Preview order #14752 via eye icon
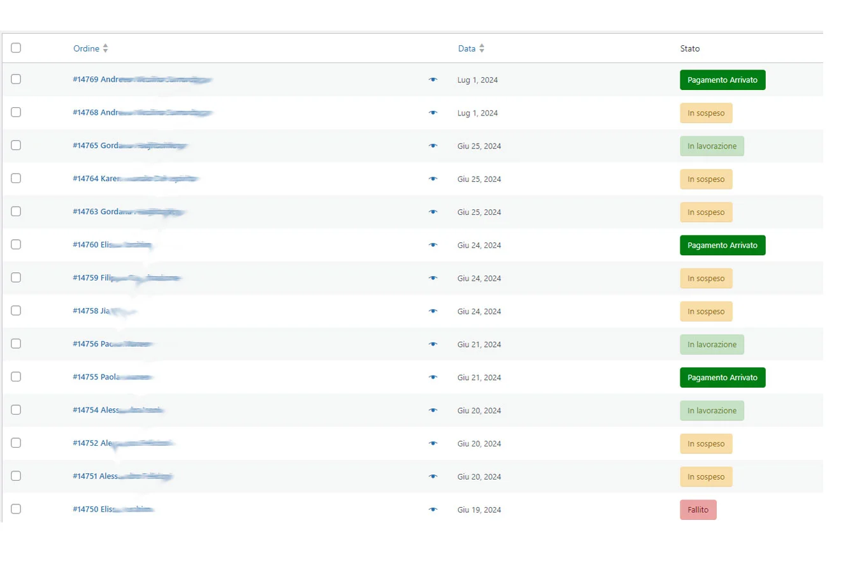Screen dimensions: 841x574 pyautogui.click(x=433, y=443)
